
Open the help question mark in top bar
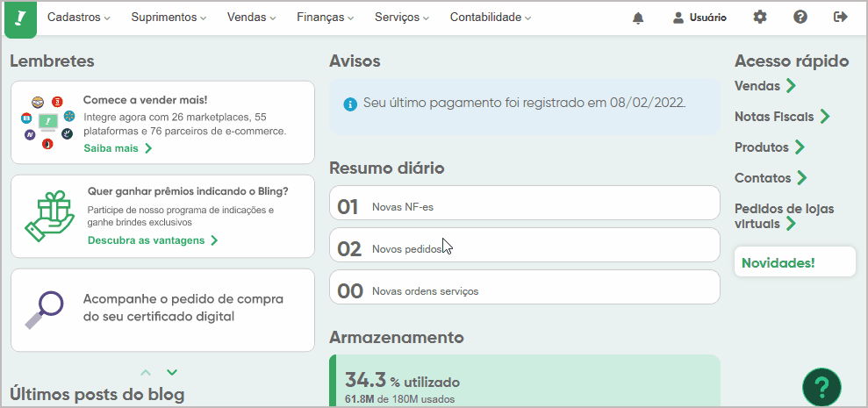(x=800, y=18)
